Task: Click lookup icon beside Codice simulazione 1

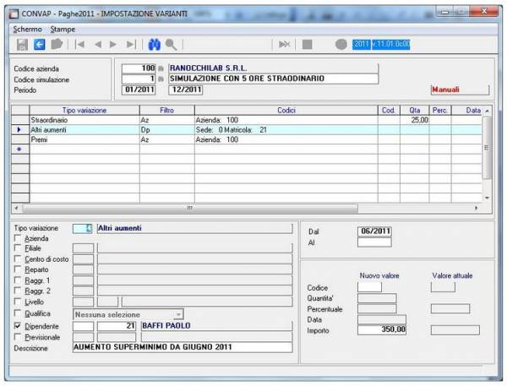Action: [161, 79]
